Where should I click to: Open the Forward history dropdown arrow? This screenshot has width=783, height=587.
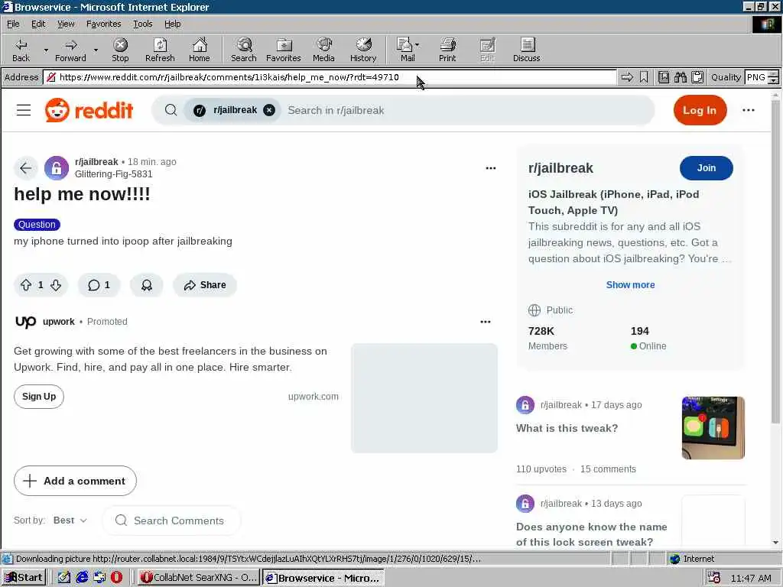click(x=96, y=50)
